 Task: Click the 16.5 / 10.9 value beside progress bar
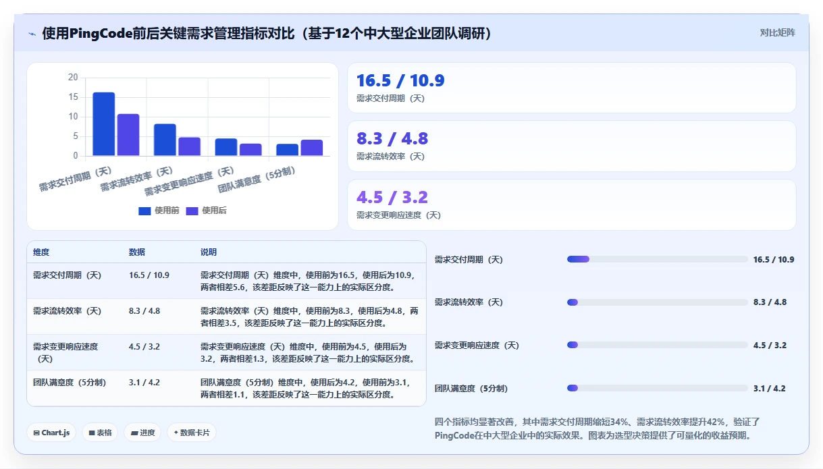pos(774,260)
